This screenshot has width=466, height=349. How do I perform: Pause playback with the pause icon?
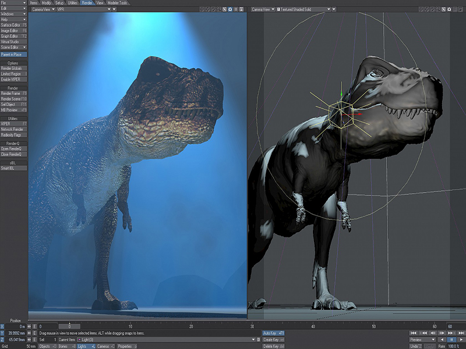451,340
